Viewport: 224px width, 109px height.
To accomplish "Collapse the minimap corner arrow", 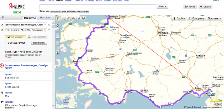I will 57,107.
